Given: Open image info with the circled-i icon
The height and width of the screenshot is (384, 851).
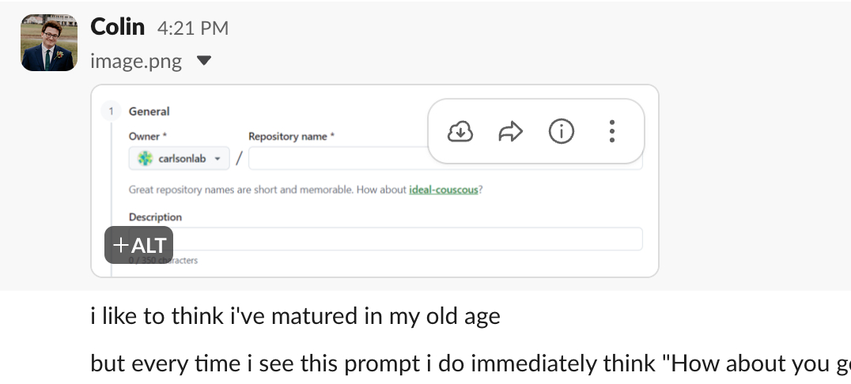Looking at the screenshot, I should 561,132.
